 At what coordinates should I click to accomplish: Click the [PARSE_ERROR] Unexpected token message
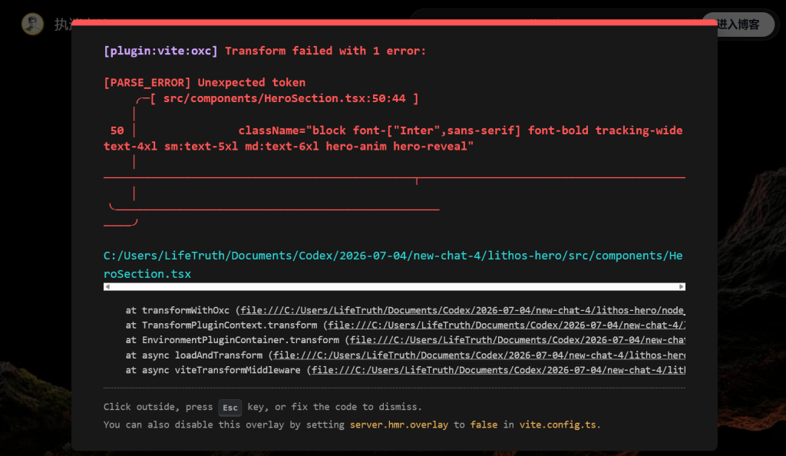[x=204, y=82]
